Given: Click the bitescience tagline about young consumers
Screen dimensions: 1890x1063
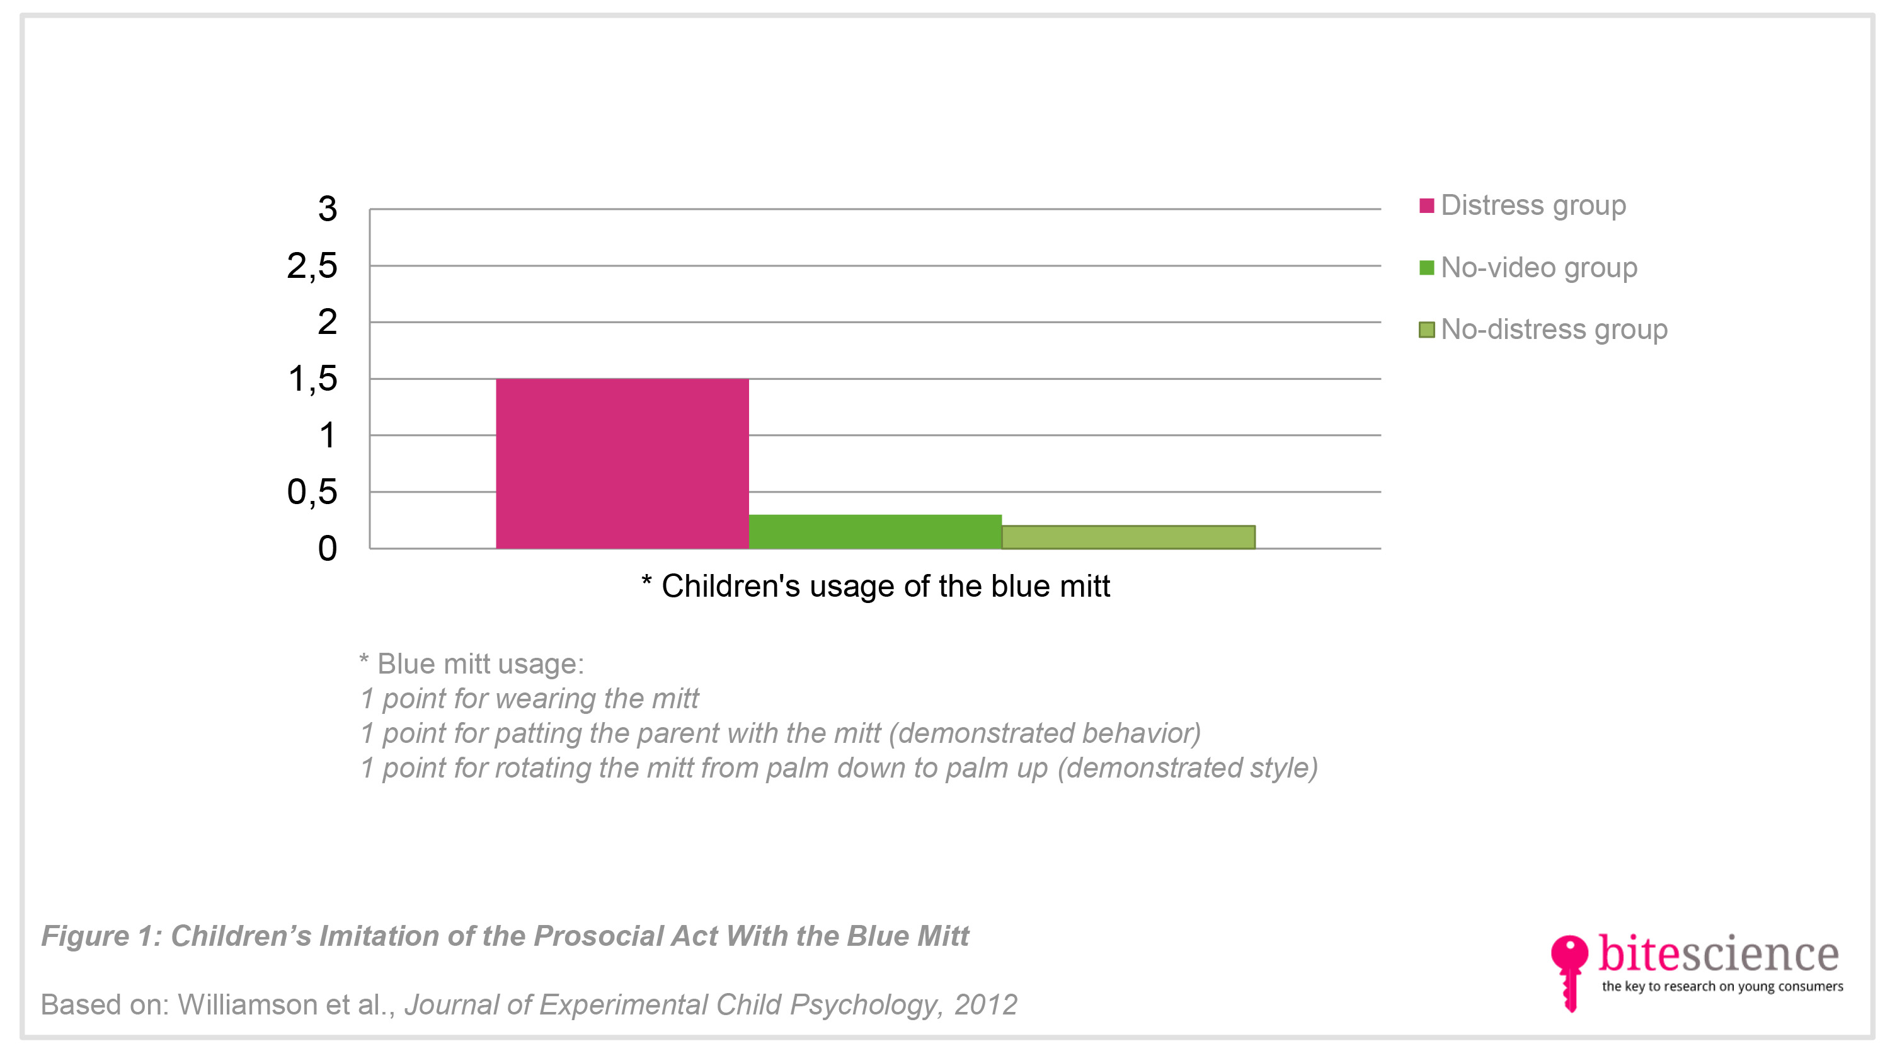Looking at the screenshot, I should pyautogui.click(x=1722, y=987).
